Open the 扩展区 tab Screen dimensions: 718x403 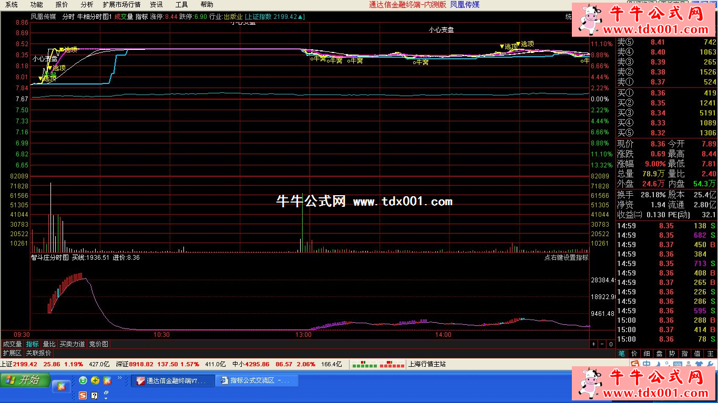pos(12,353)
